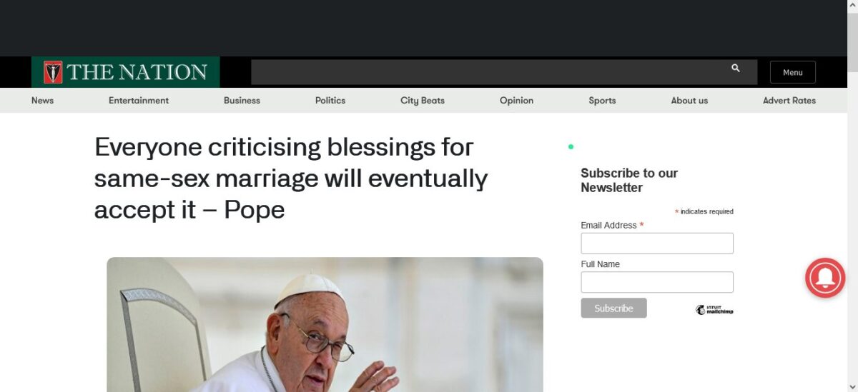858x392 pixels.
Task: Click The Nation logo
Action: pyautogui.click(x=125, y=72)
